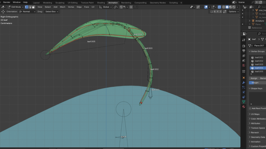Toggle X axis mirror
This screenshot has width=266, height=149.
coord(215,11)
